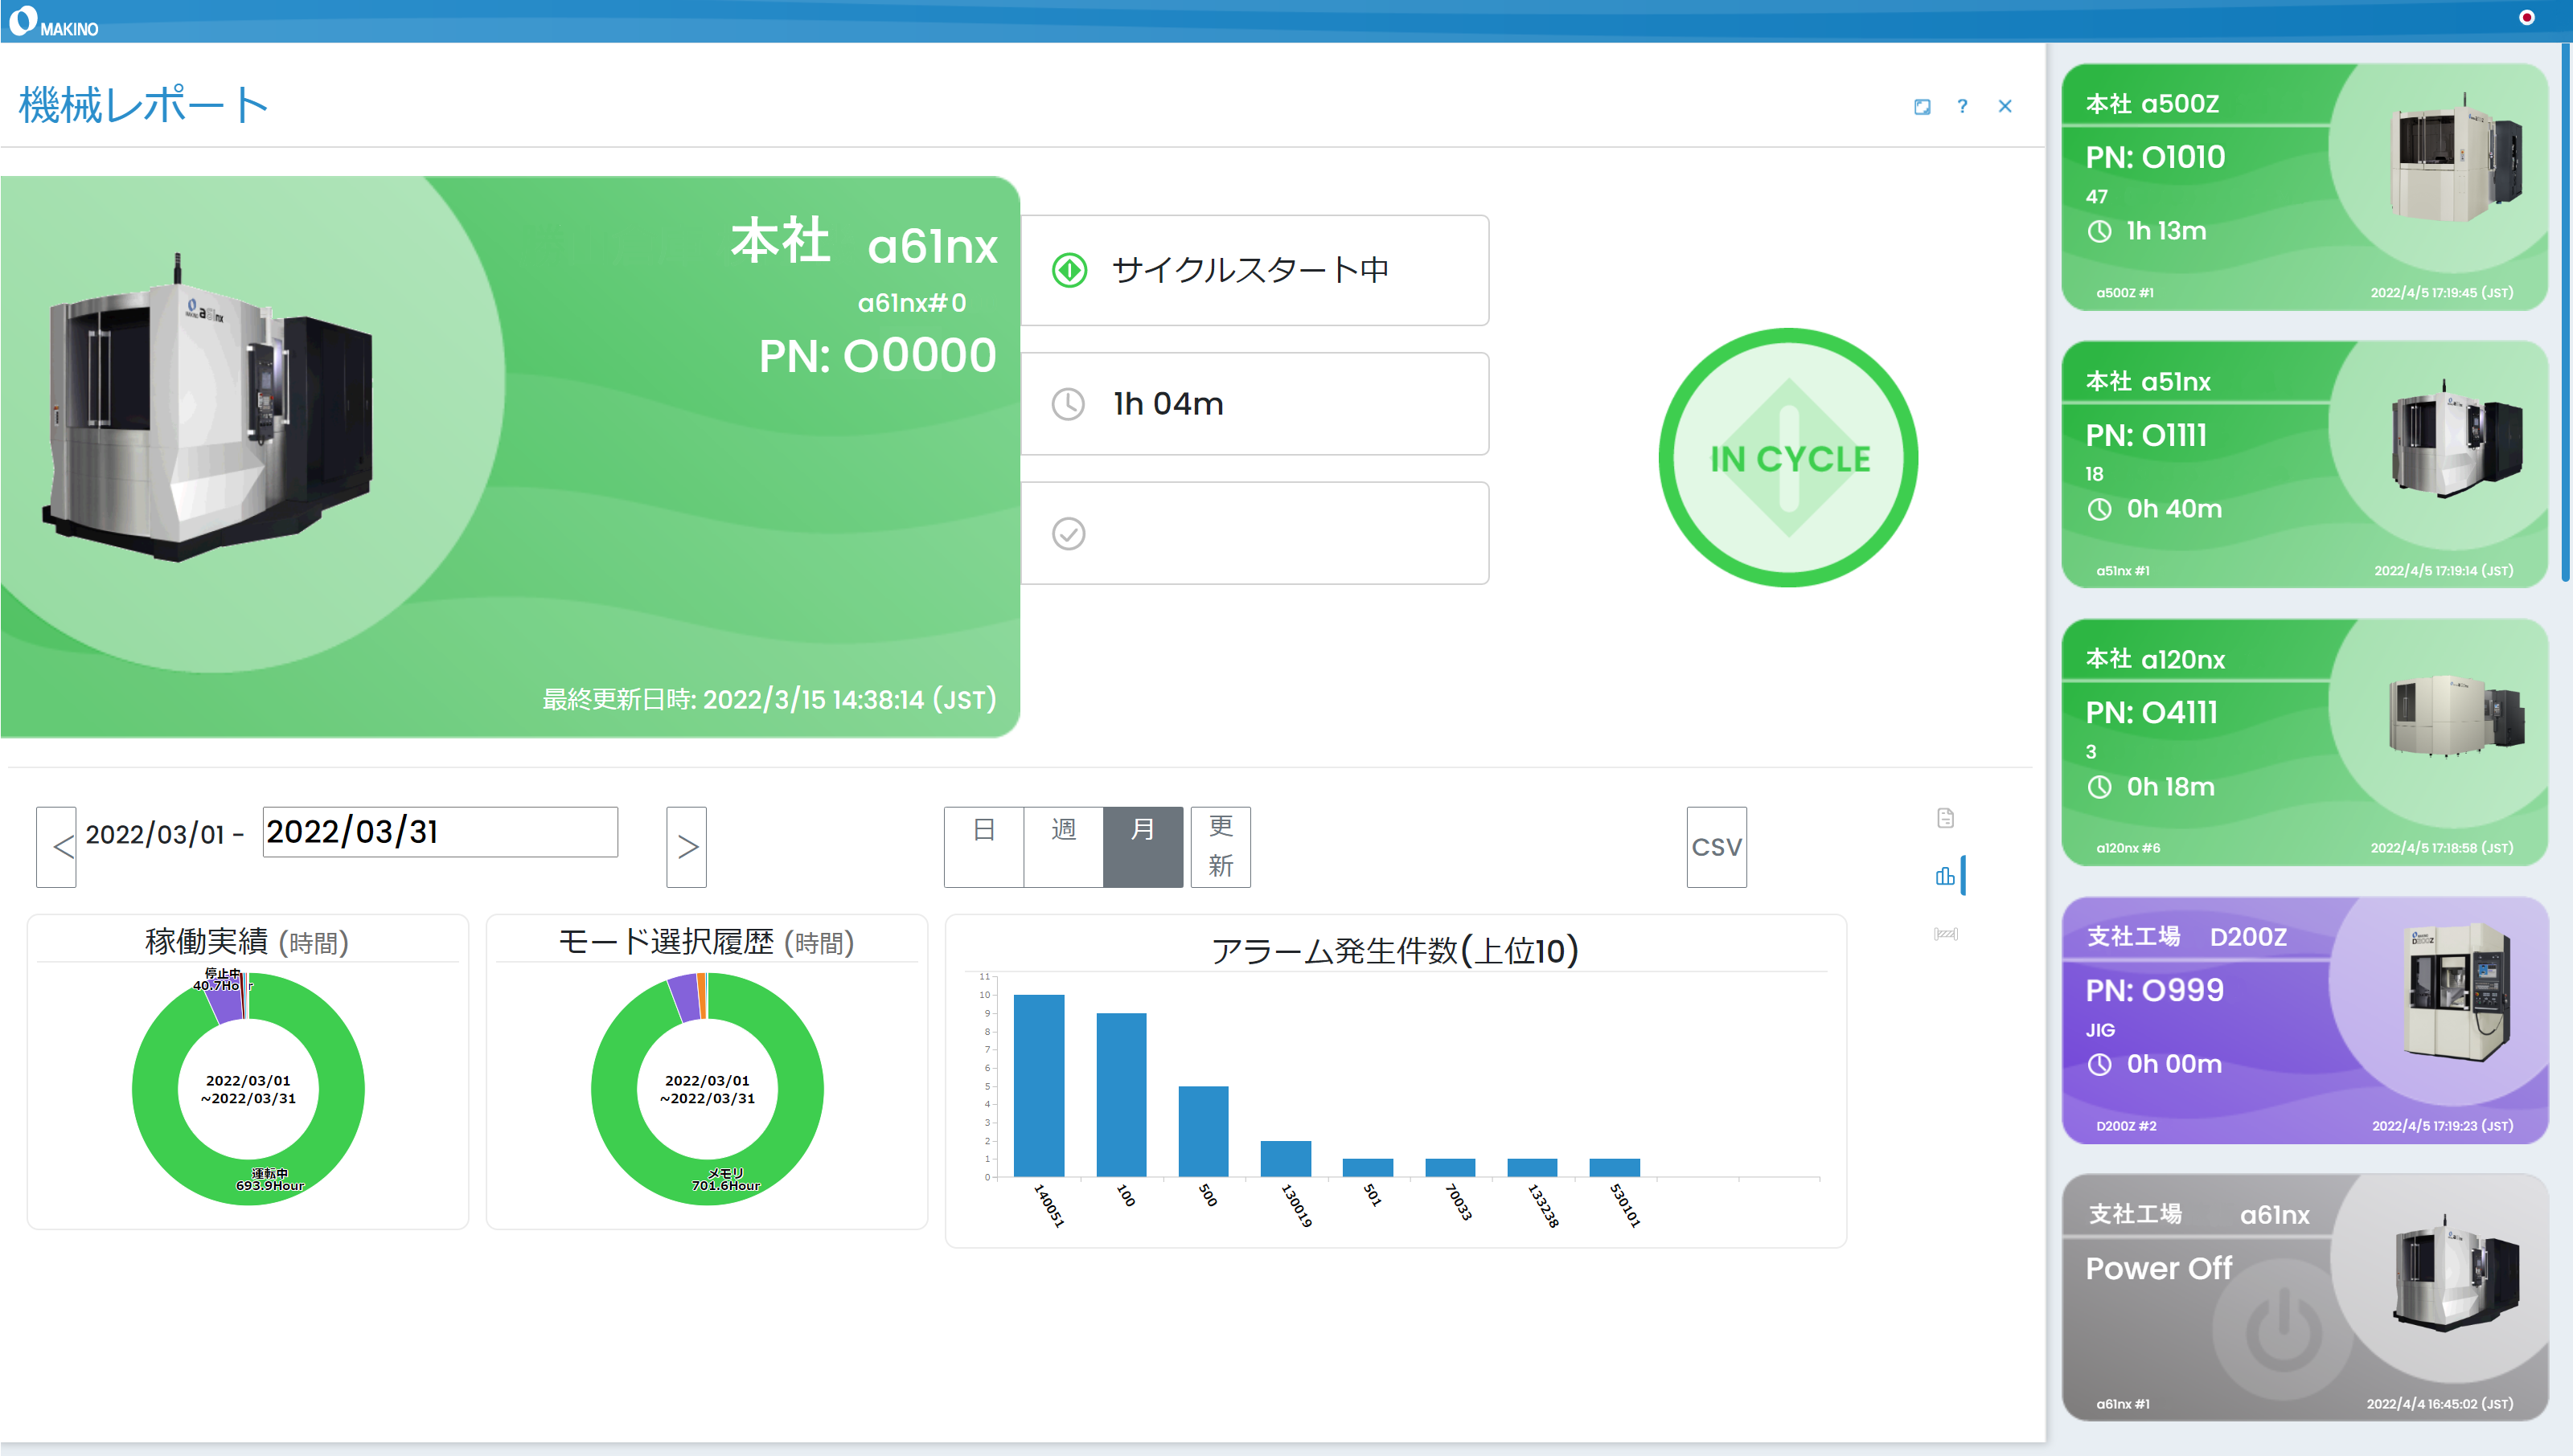The width and height of the screenshot is (2573, 1456).
Task: Click the サイクルスタート中 status text
Action: pyautogui.click(x=1250, y=270)
